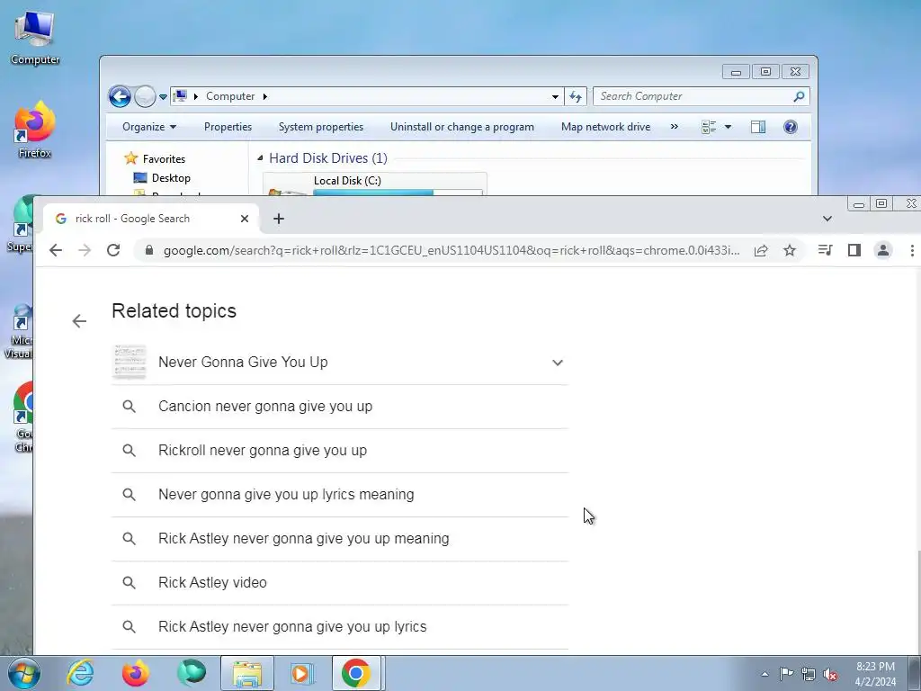Open Explorer help icon
This screenshot has height=691, width=921.
coord(791,127)
